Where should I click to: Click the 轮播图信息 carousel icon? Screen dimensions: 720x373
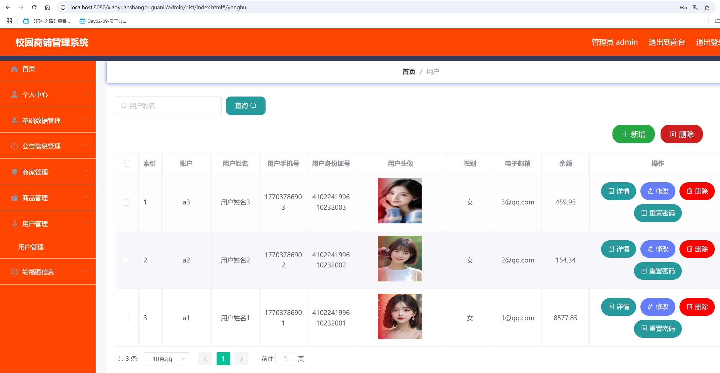tap(15, 272)
